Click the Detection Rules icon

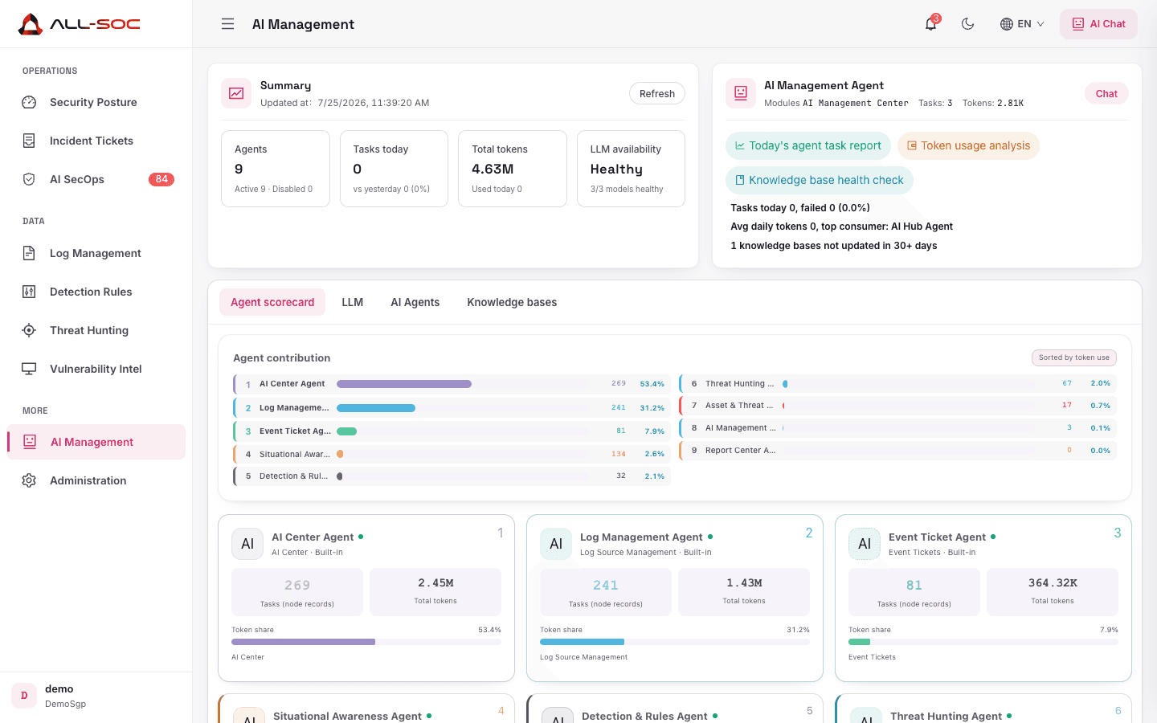[29, 292]
